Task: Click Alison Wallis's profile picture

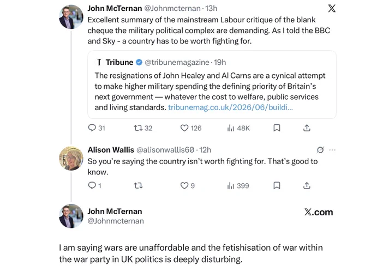Action: click(x=71, y=159)
